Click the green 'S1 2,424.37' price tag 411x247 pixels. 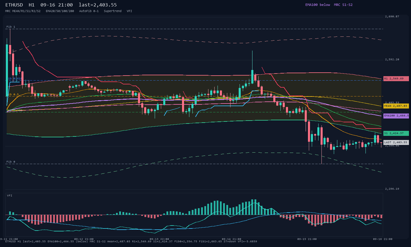396,133
